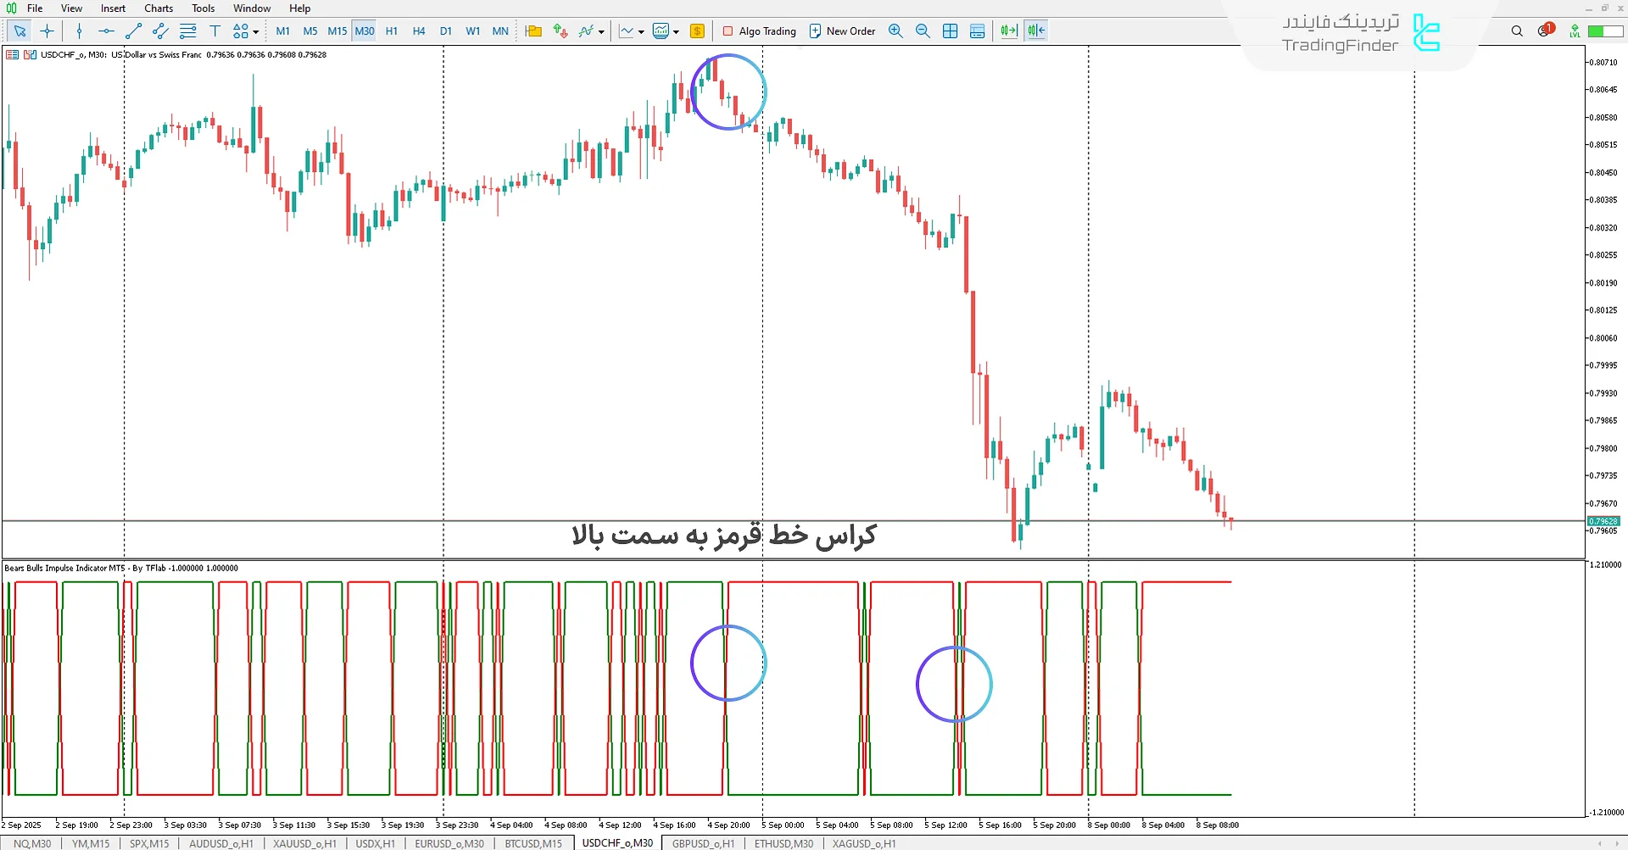This screenshot has height=850, width=1628.
Task: Enable Algo Trading
Action: coord(759,31)
